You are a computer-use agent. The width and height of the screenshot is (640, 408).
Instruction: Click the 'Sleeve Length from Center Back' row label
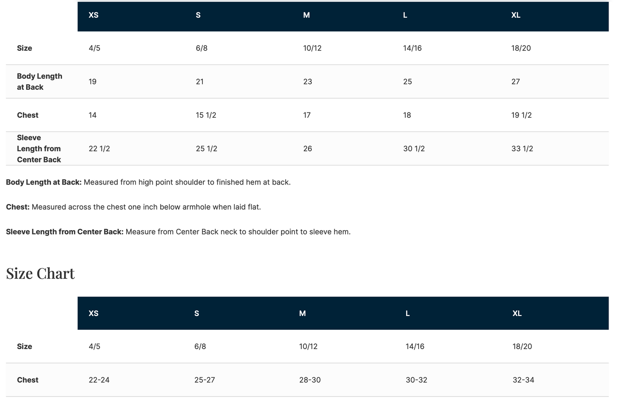pyautogui.click(x=39, y=149)
